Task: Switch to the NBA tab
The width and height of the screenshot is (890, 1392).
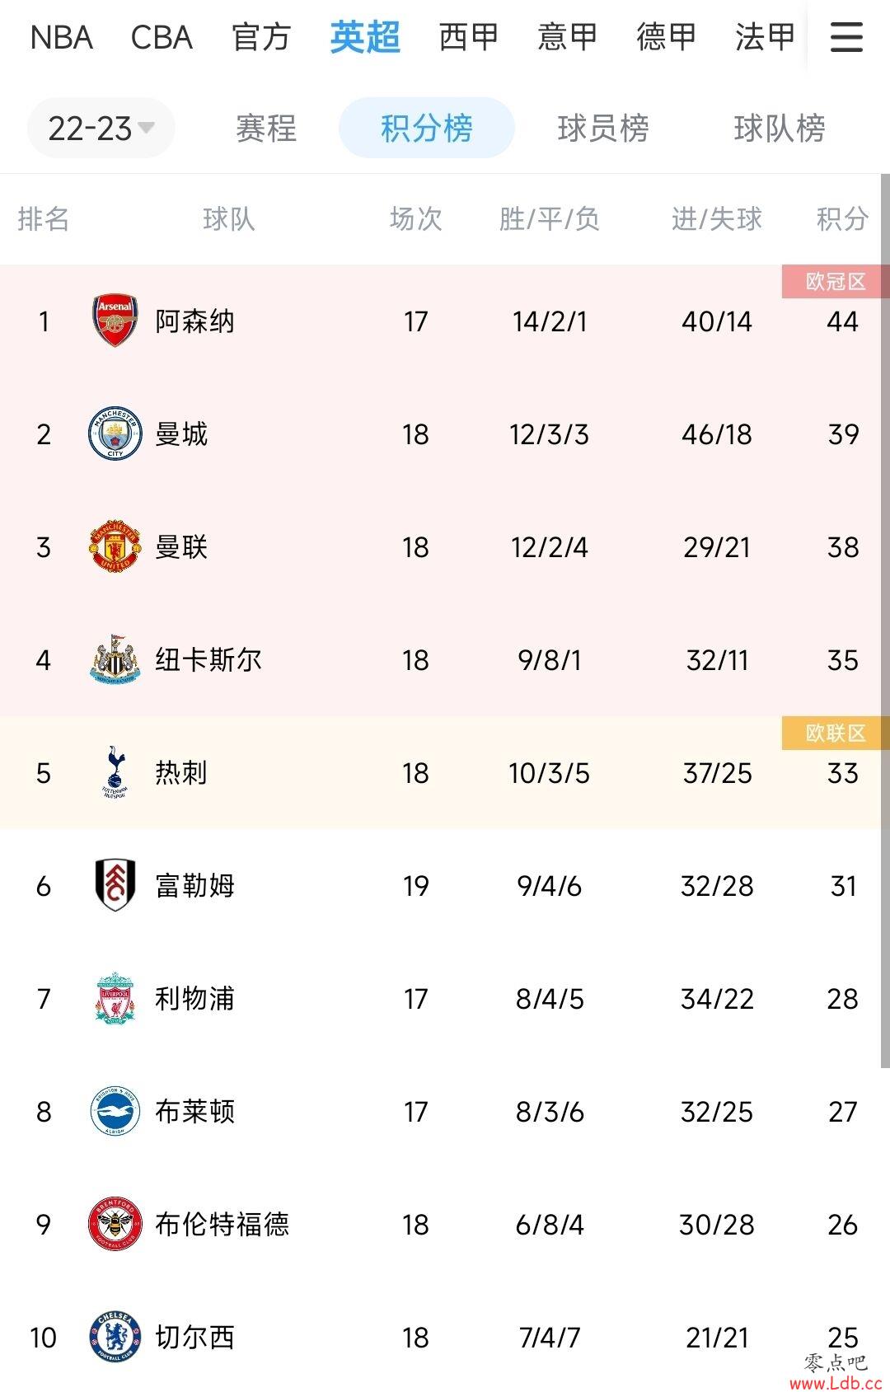Action: pos(62,37)
